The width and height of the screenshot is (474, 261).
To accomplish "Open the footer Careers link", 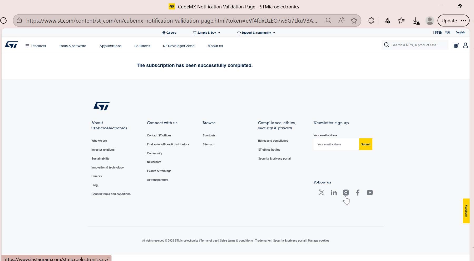I will tap(96, 176).
